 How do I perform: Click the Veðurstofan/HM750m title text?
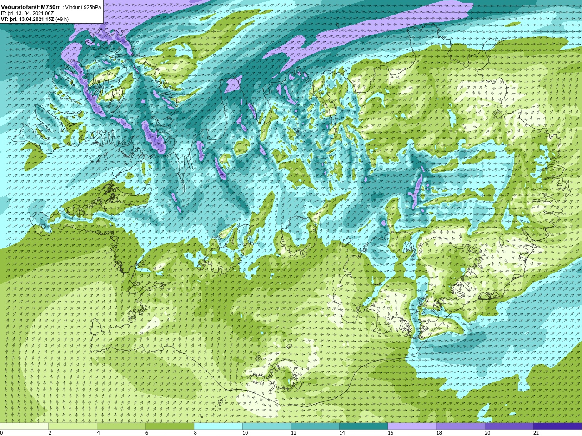30,7
